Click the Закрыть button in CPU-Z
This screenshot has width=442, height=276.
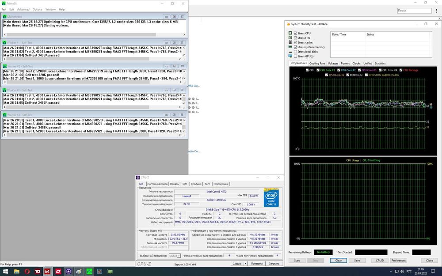(274, 264)
